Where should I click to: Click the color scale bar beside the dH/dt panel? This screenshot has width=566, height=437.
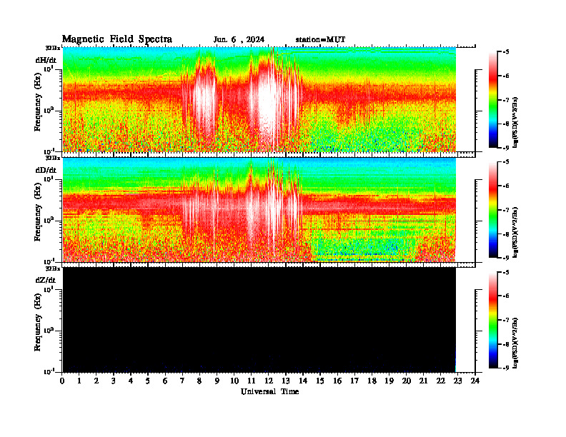(493, 100)
